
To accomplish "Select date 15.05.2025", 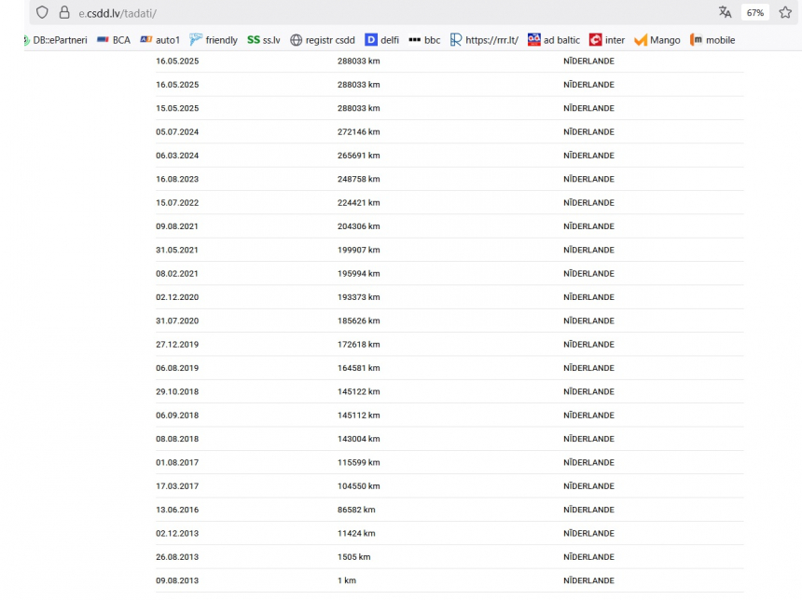I will 177,108.
